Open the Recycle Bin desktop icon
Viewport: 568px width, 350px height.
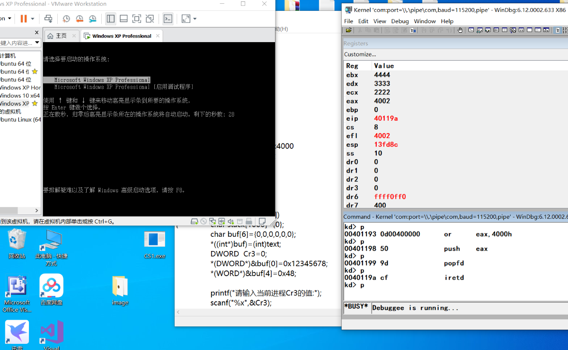17,244
